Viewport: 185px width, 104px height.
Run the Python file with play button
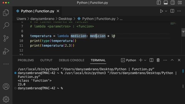click(162, 11)
